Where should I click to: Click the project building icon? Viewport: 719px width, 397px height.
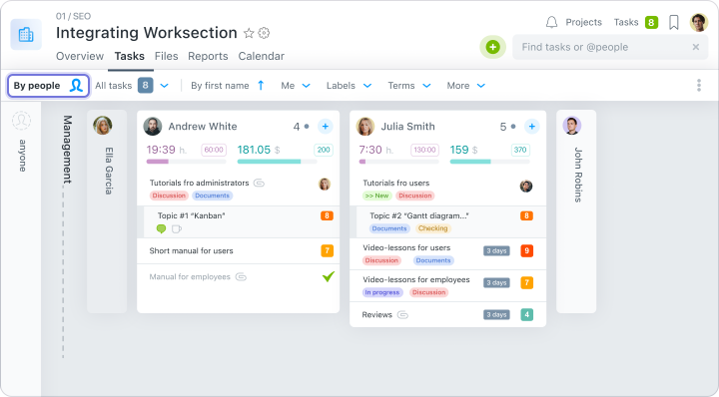click(26, 34)
